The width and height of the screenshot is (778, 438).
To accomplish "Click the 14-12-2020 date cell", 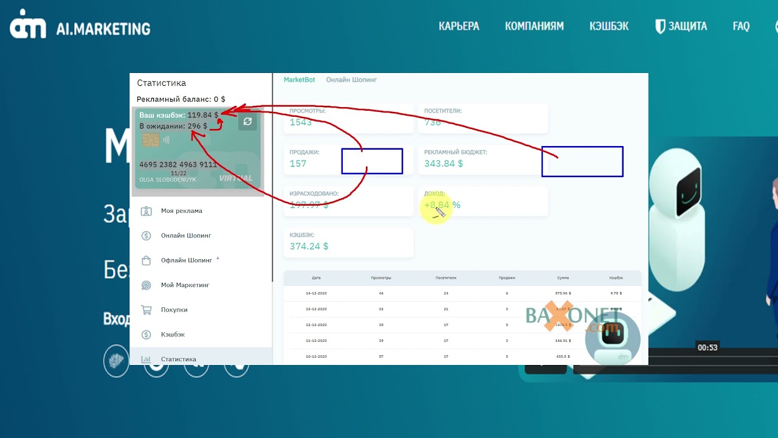I will tap(316, 293).
